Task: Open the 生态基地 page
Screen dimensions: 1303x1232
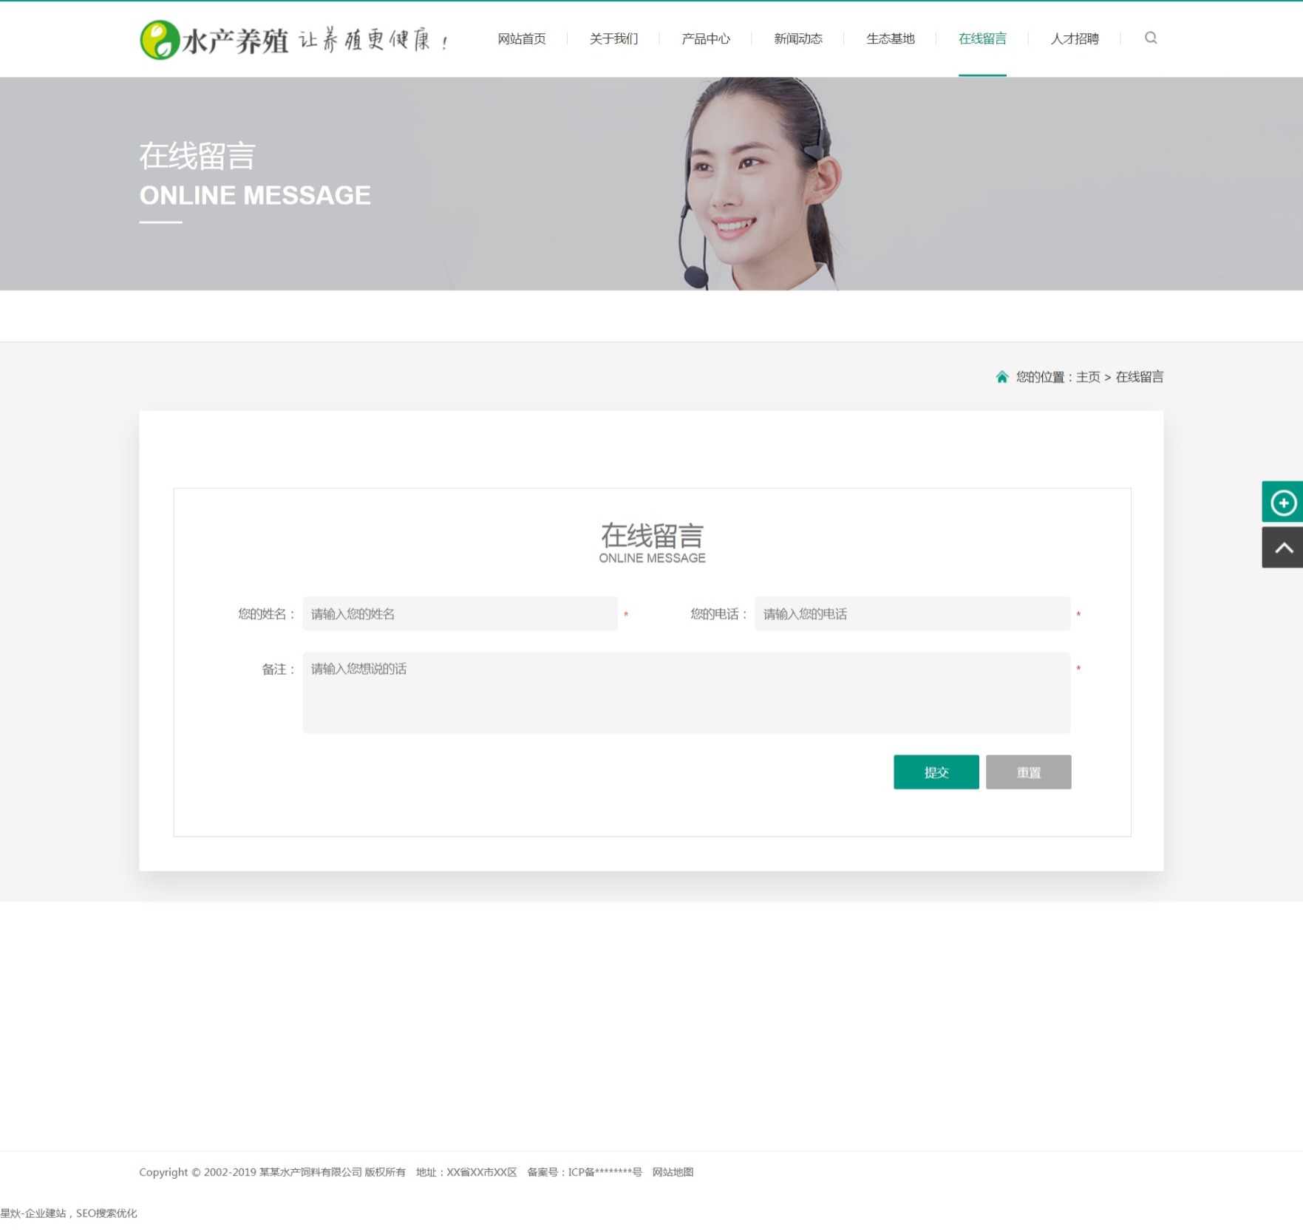Action: pos(890,38)
